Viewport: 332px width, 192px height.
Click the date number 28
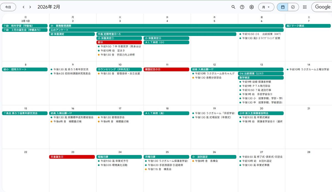point(309,152)
